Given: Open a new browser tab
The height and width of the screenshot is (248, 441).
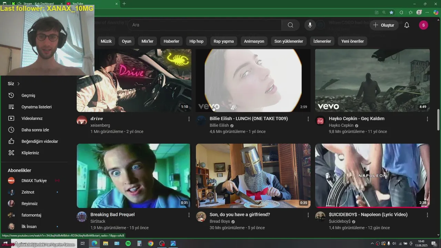Looking at the screenshot, I should pos(124,4).
